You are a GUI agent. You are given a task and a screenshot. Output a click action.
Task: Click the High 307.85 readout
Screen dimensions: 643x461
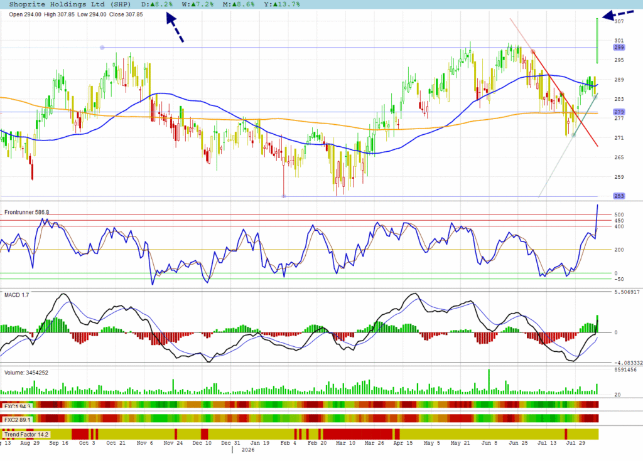(x=60, y=14)
